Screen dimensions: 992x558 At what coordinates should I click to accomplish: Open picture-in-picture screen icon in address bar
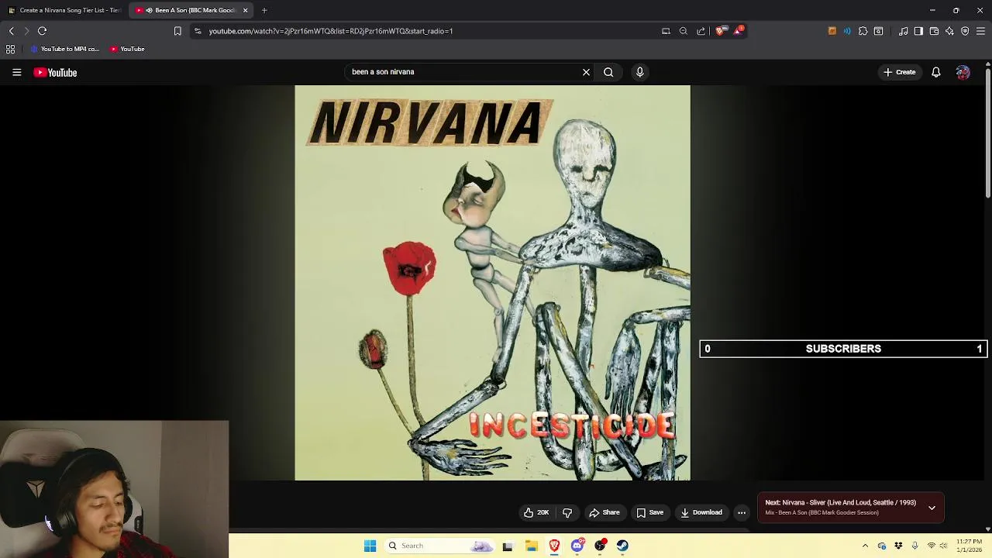coord(666,31)
